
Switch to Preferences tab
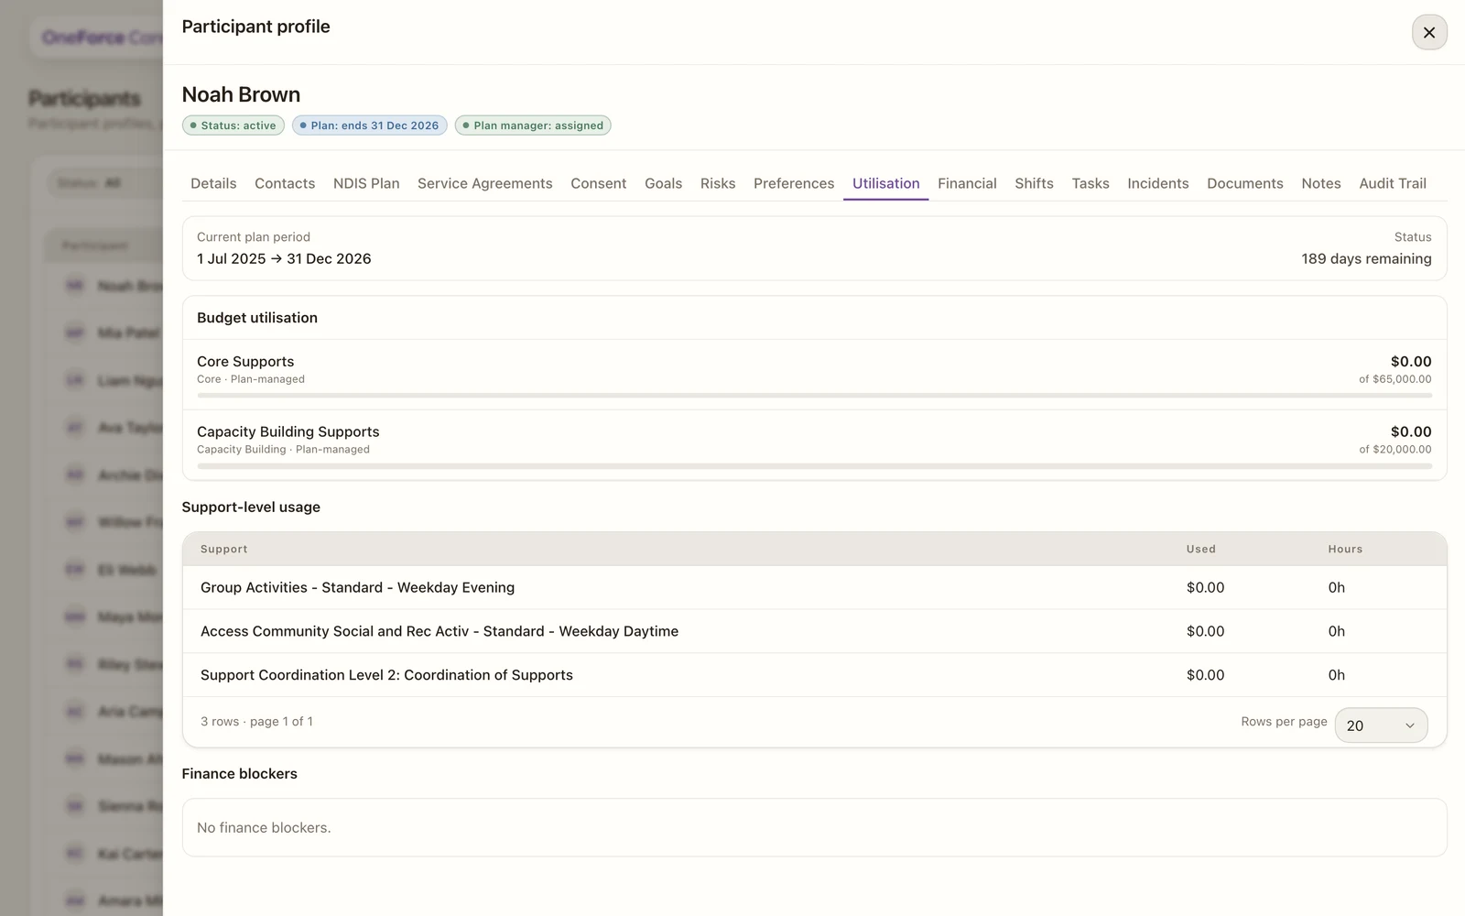[794, 183]
